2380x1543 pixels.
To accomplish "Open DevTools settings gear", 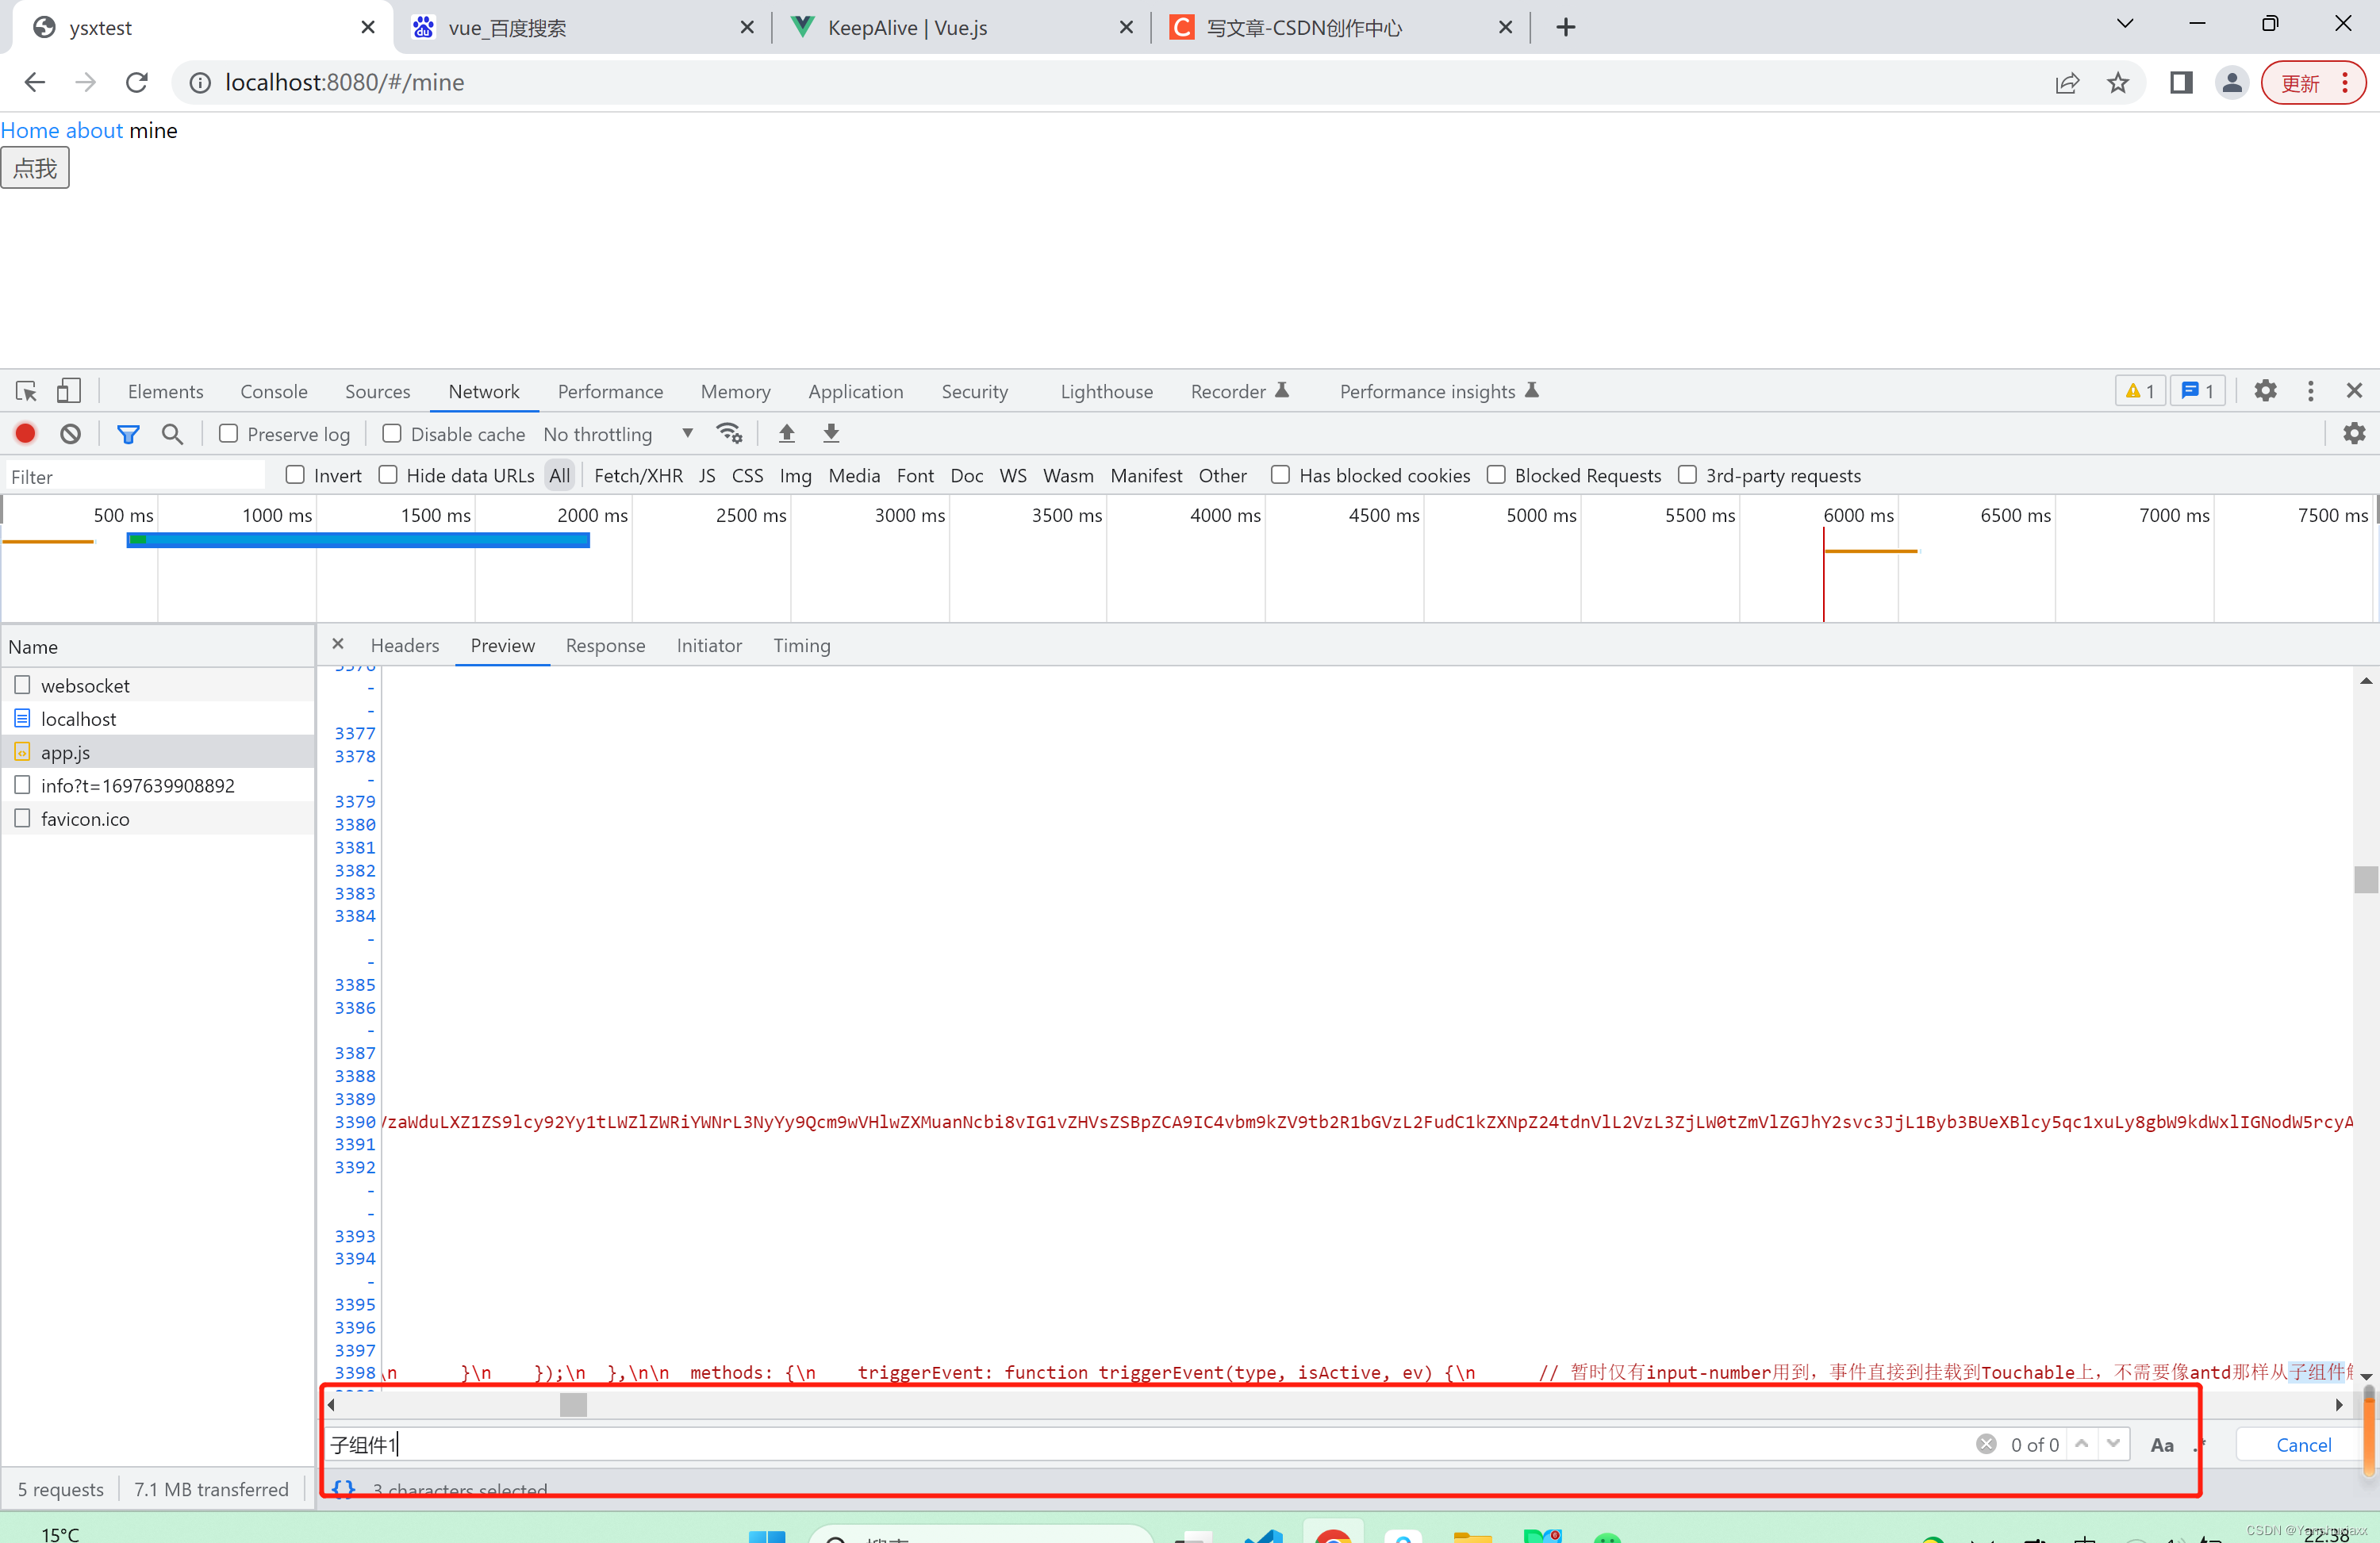I will (x=2265, y=391).
